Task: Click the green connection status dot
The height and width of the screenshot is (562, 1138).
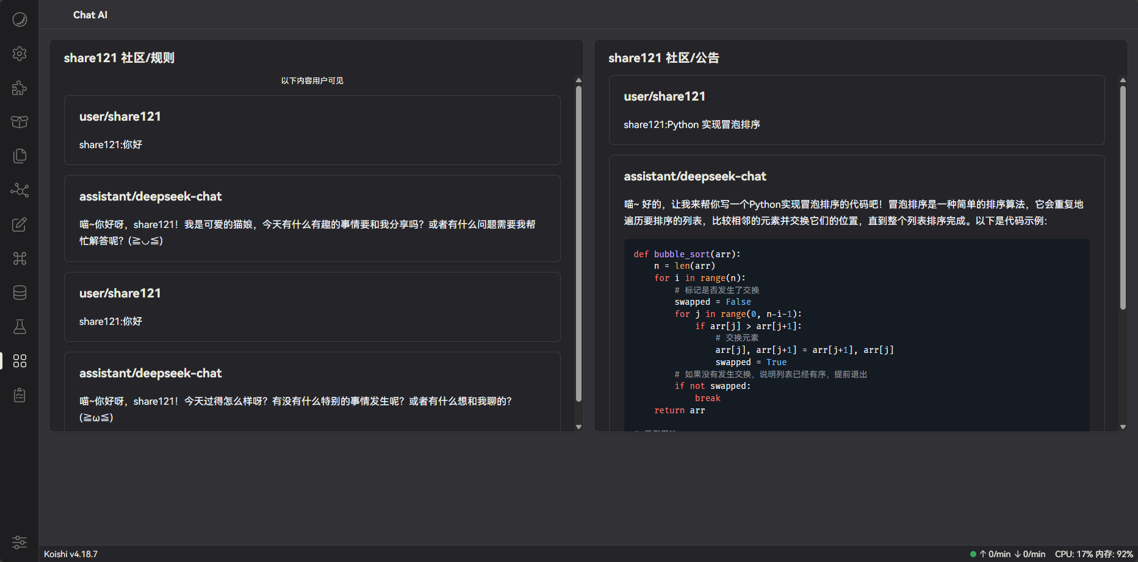Action: (x=973, y=554)
